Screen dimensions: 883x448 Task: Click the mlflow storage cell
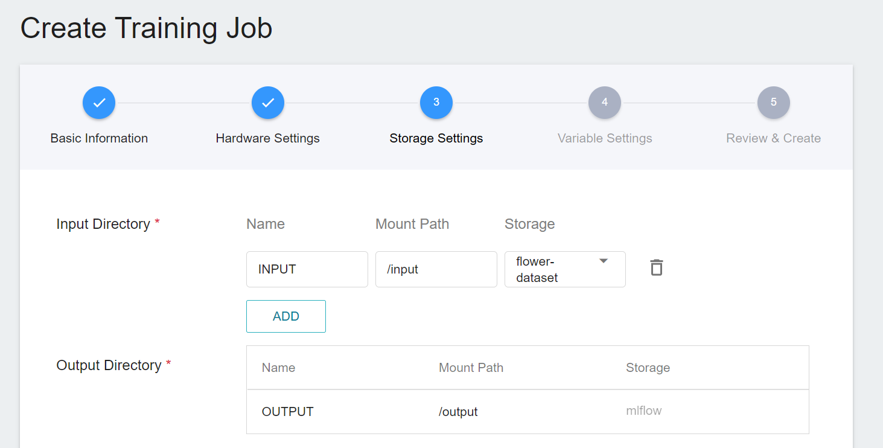pyautogui.click(x=644, y=411)
